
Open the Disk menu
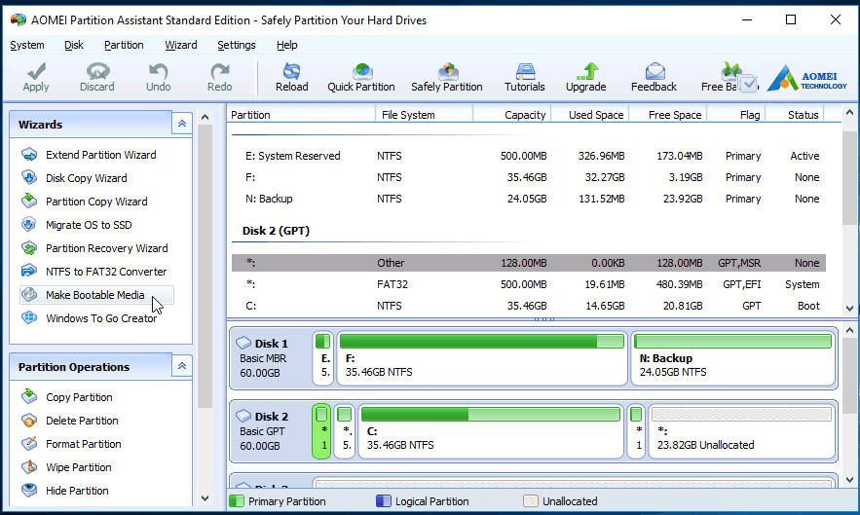[x=73, y=45]
